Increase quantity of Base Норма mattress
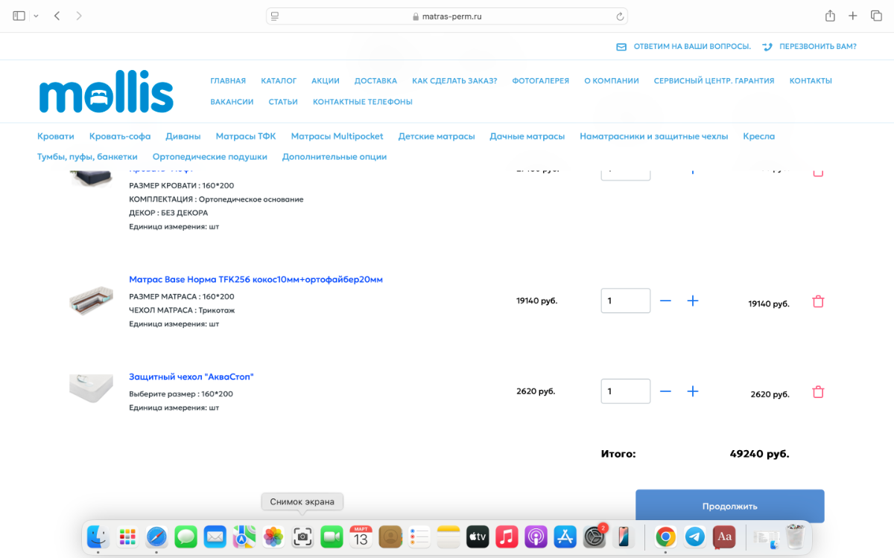894x558 pixels. pos(692,301)
